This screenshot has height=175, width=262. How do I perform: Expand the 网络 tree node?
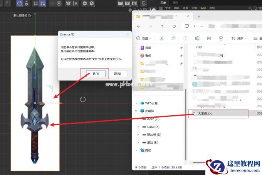[x=136, y=150]
